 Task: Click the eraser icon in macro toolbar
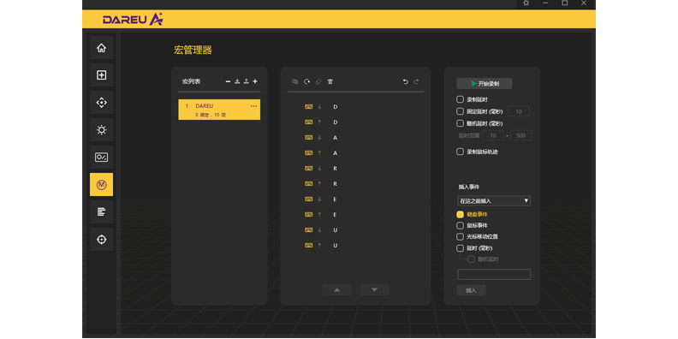point(318,81)
